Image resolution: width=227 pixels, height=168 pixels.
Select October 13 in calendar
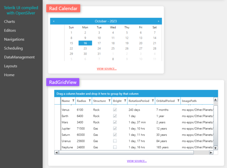coord(141,38)
